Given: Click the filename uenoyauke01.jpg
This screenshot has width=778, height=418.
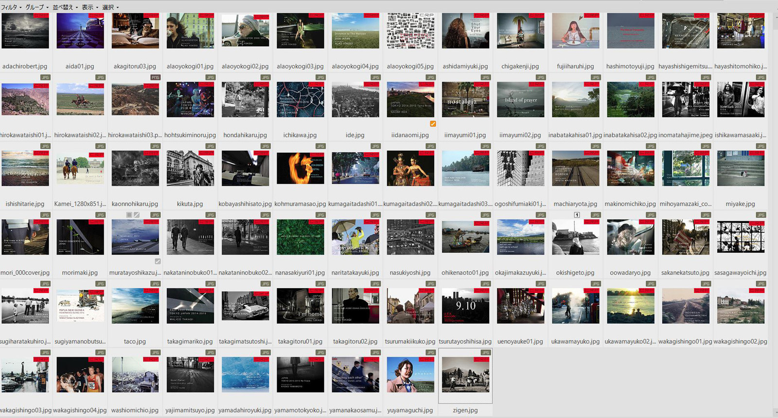Looking at the screenshot, I should click(x=520, y=342).
